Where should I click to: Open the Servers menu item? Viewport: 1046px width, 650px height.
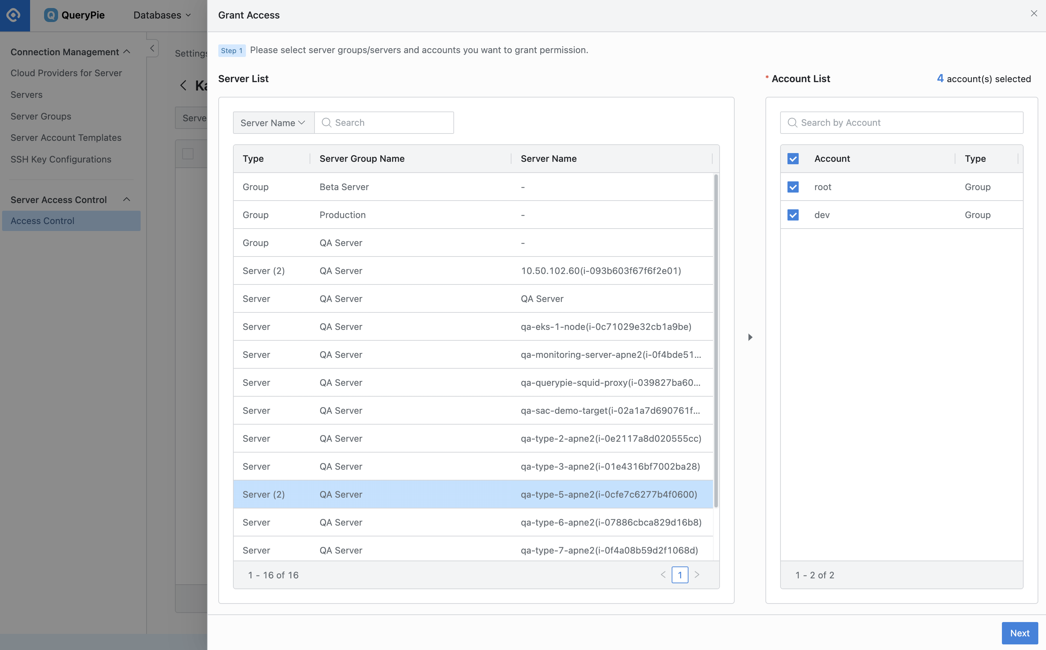(27, 95)
